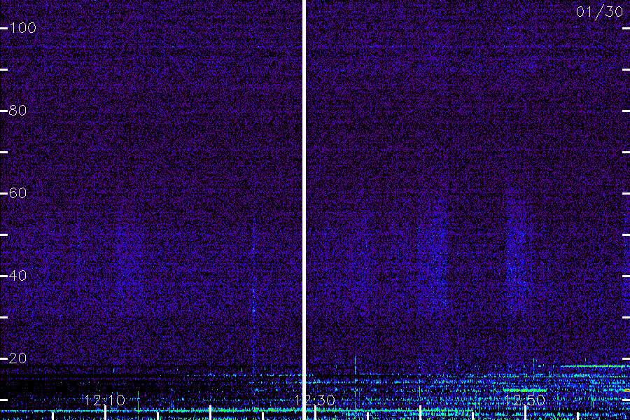Click the 100 frequency axis label
Viewport: 630px width, 420px height.
[23, 28]
